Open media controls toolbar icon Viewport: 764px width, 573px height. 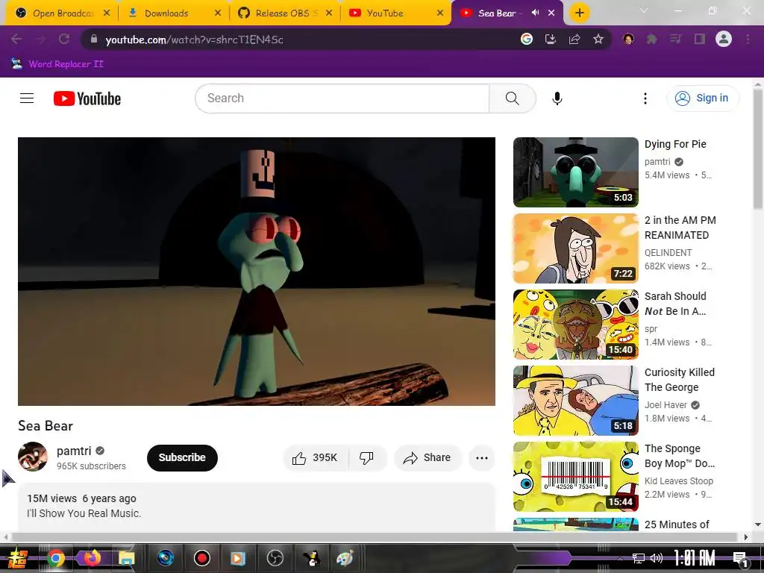coord(675,39)
